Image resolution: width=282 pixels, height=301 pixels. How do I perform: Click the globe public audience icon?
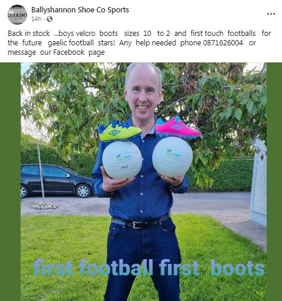[50, 19]
